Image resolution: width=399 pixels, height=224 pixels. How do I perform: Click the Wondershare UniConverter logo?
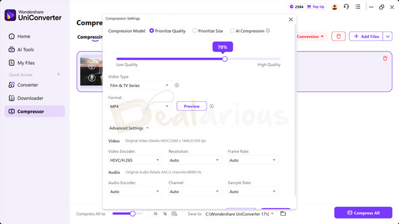pos(33,15)
